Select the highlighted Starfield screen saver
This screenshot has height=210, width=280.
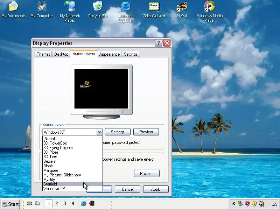click(x=72, y=184)
